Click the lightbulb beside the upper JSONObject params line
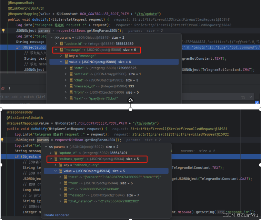261x220 pixels. tap(3, 30)
